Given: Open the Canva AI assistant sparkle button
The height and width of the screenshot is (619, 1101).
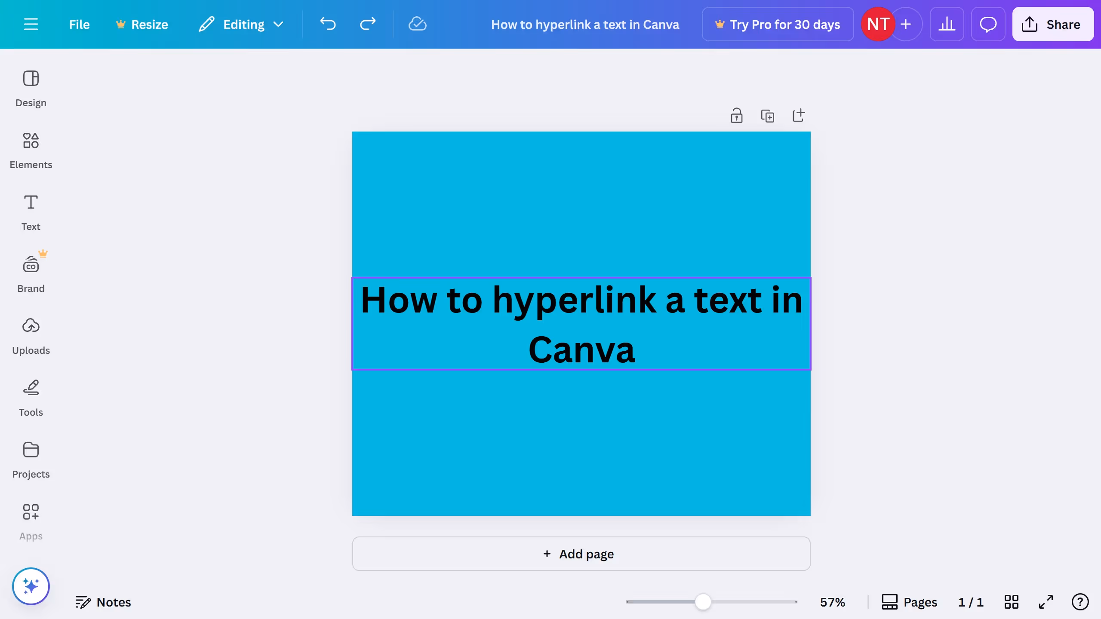Looking at the screenshot, I should click(31, 586).
